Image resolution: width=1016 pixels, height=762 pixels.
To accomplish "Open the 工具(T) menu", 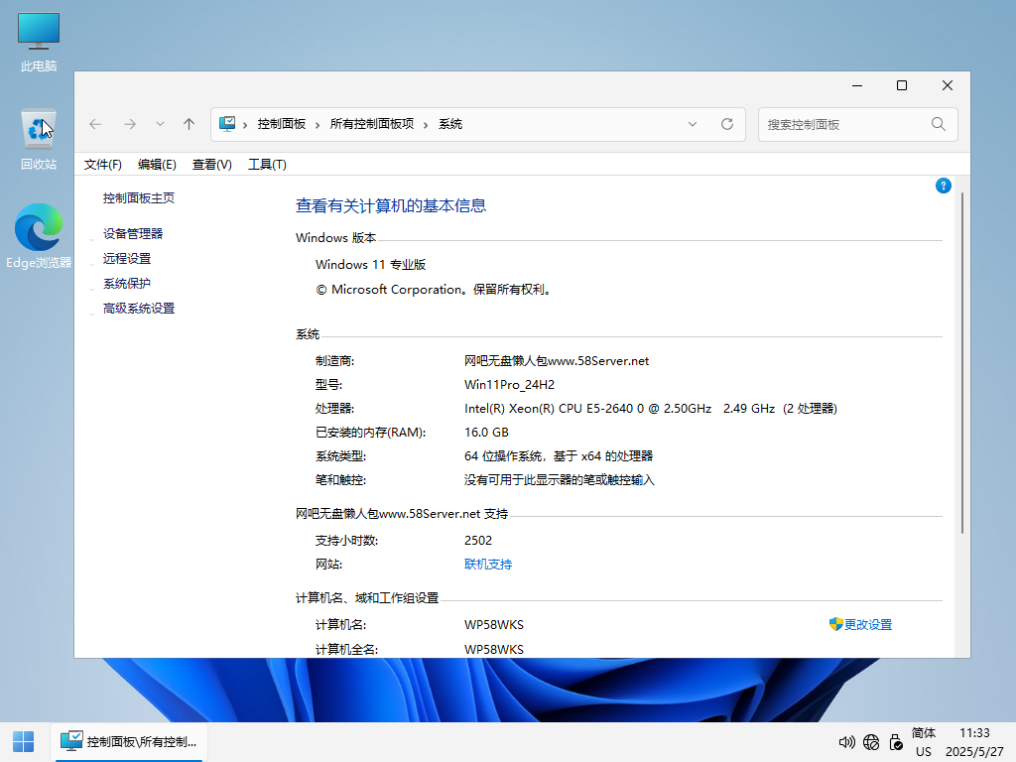I will (267, 165).
